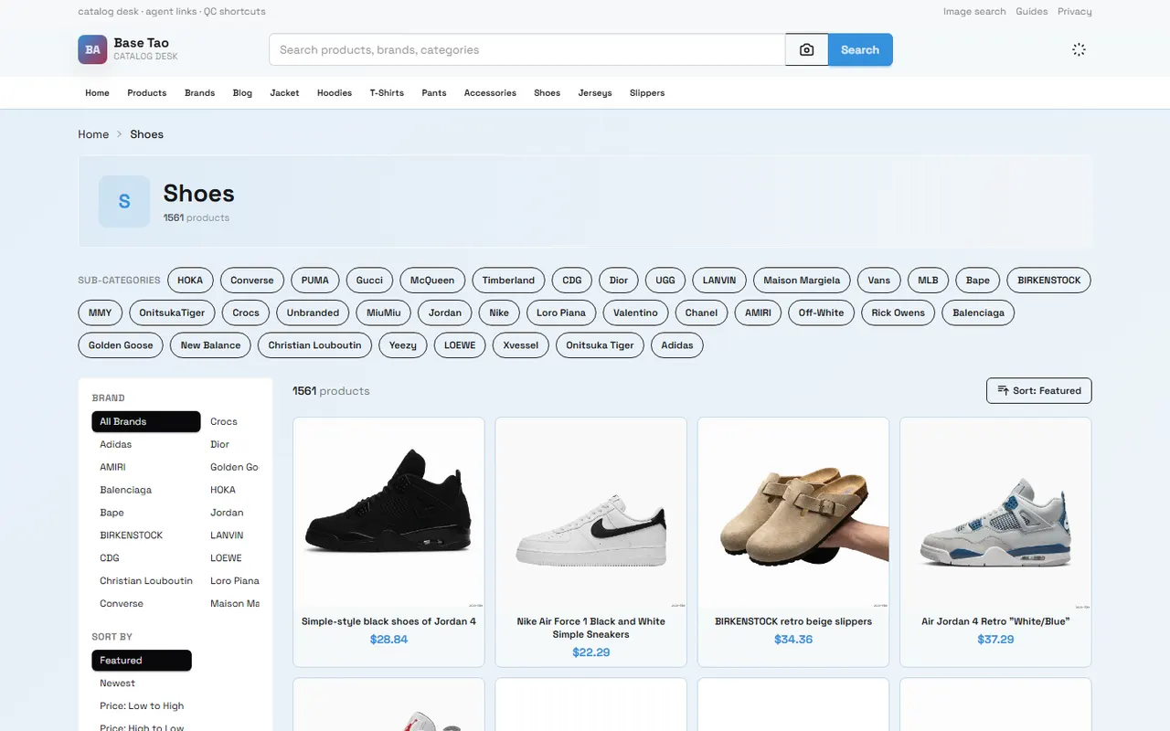Open the Brands nav menu item
Viewport: 1170px width, 731px height.
pyautogui.click(x=199, y=93)
